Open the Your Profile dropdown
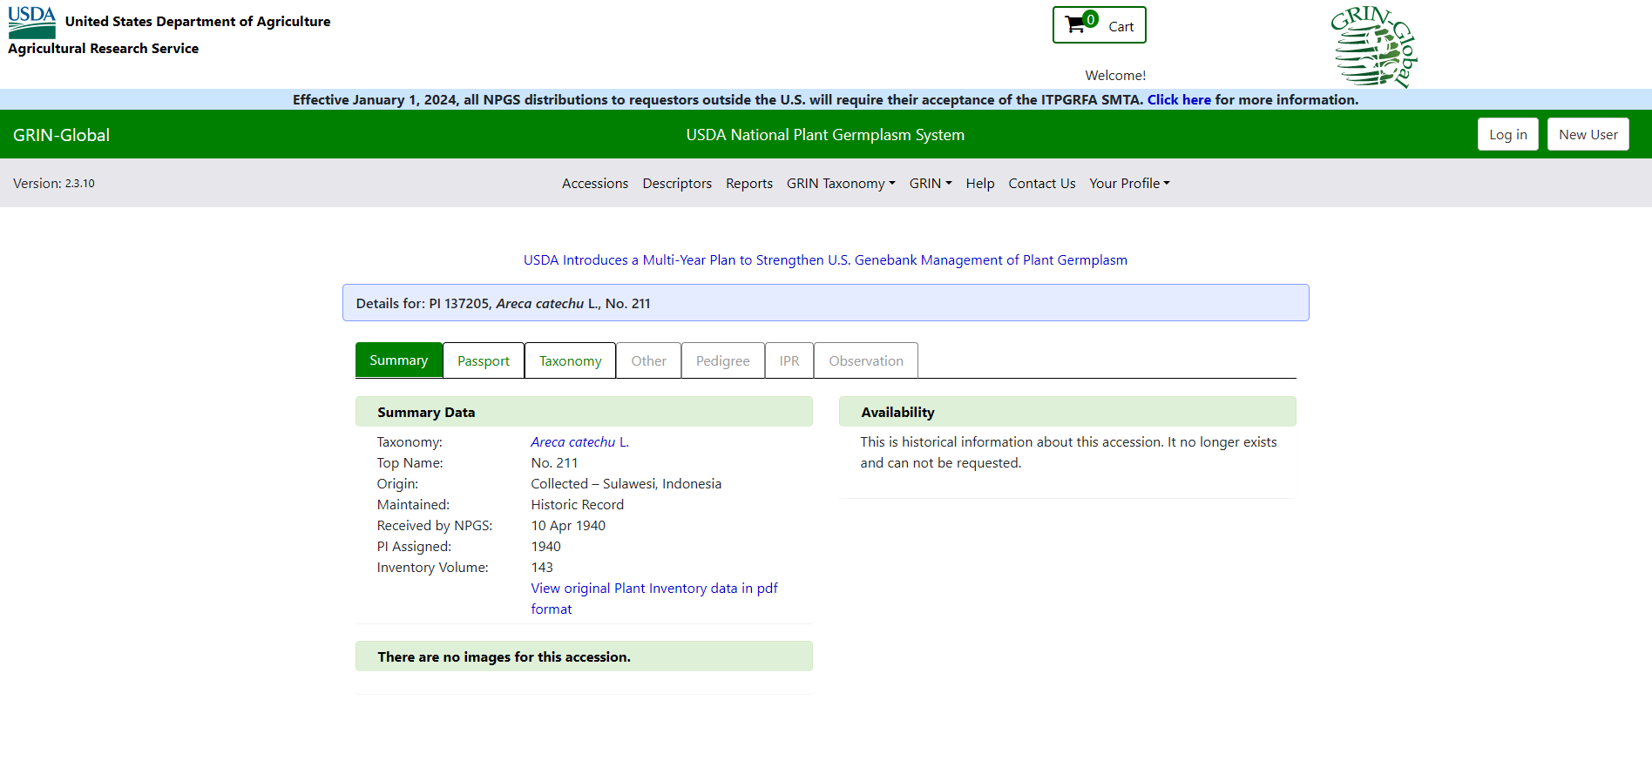1652x774 pixels. point(1128,184)
